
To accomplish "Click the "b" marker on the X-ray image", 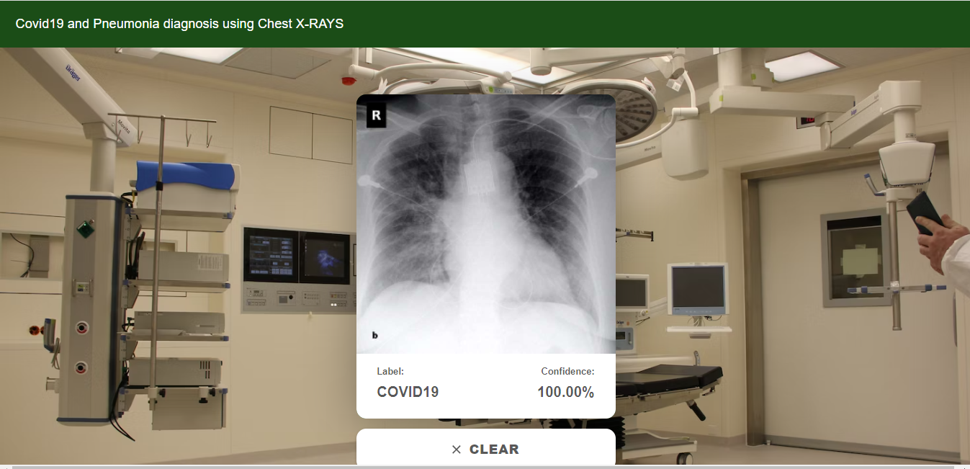I will click(x=374, y=334).
